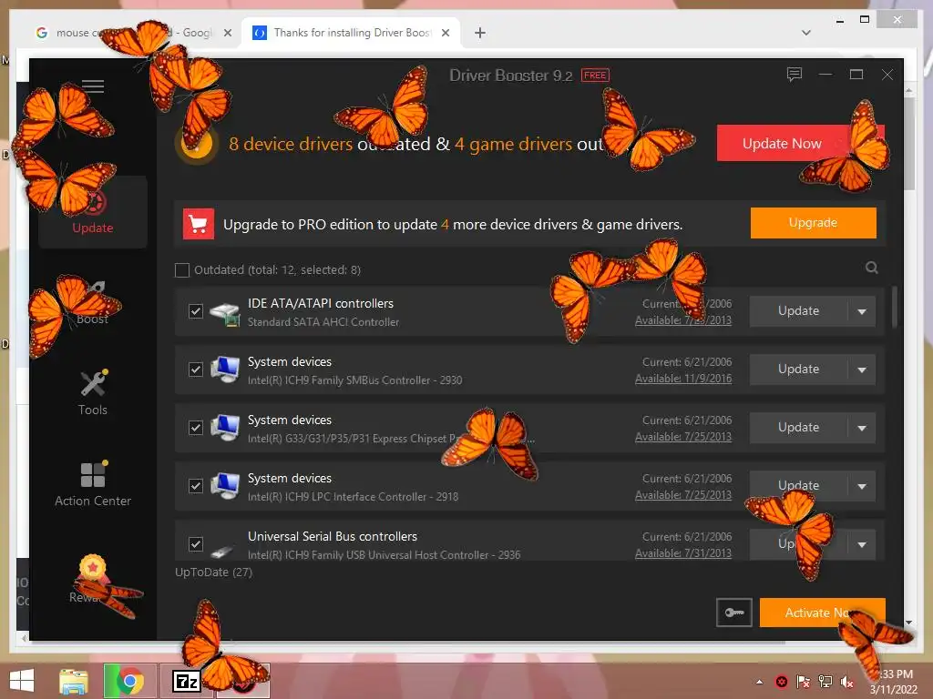Expand Update dropdown for IDE ATA/ATAPI controllers
Viewport: 933px width, 699px height.
coord(862,311)
